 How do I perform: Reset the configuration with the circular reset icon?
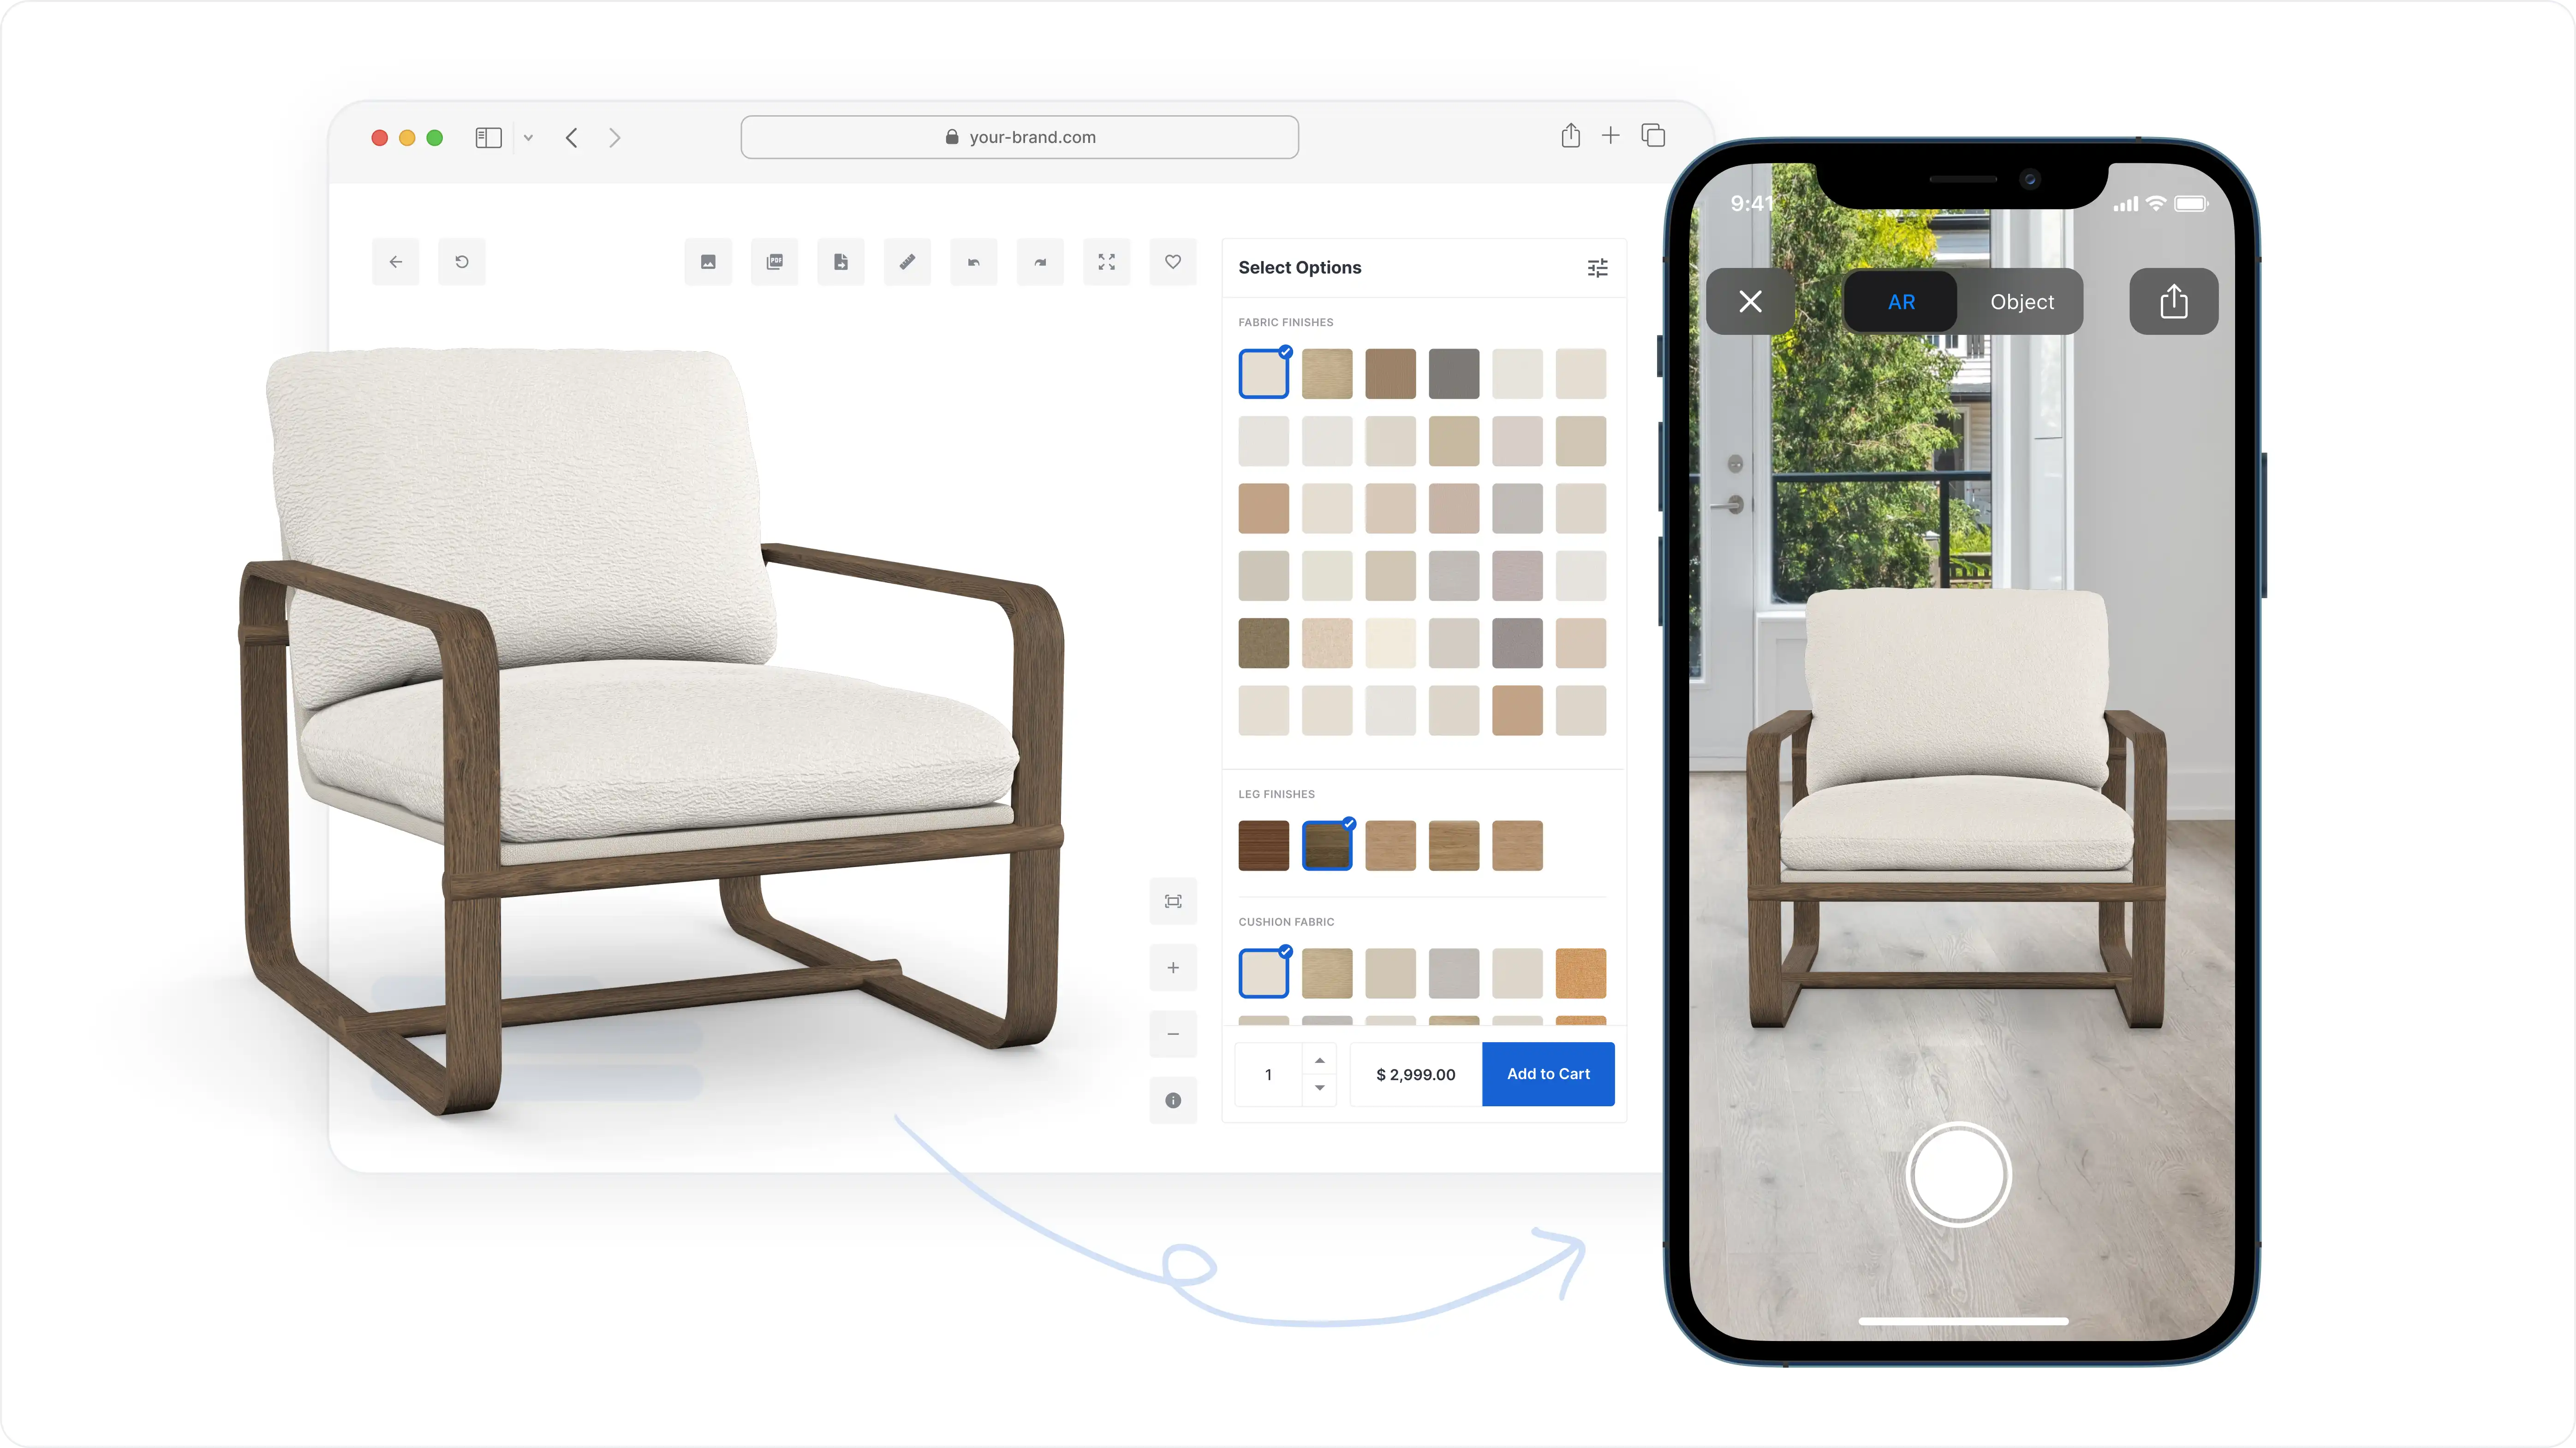tap(462, 262)
